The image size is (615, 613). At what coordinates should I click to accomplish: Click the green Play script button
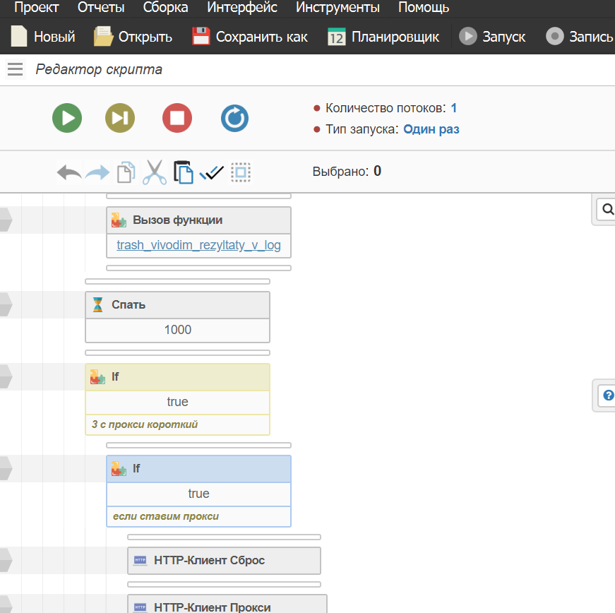coord(67,118)
